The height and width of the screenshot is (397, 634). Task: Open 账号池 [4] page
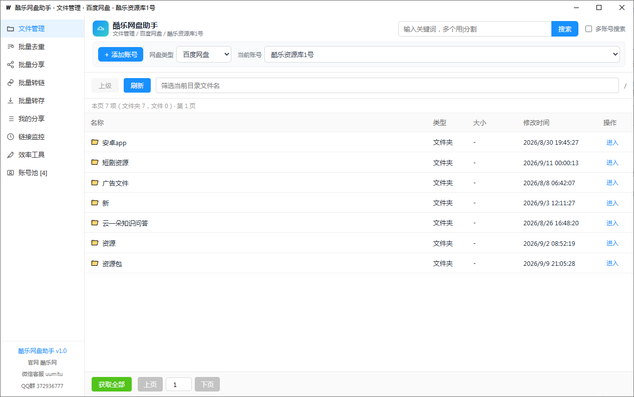[42, 173]
